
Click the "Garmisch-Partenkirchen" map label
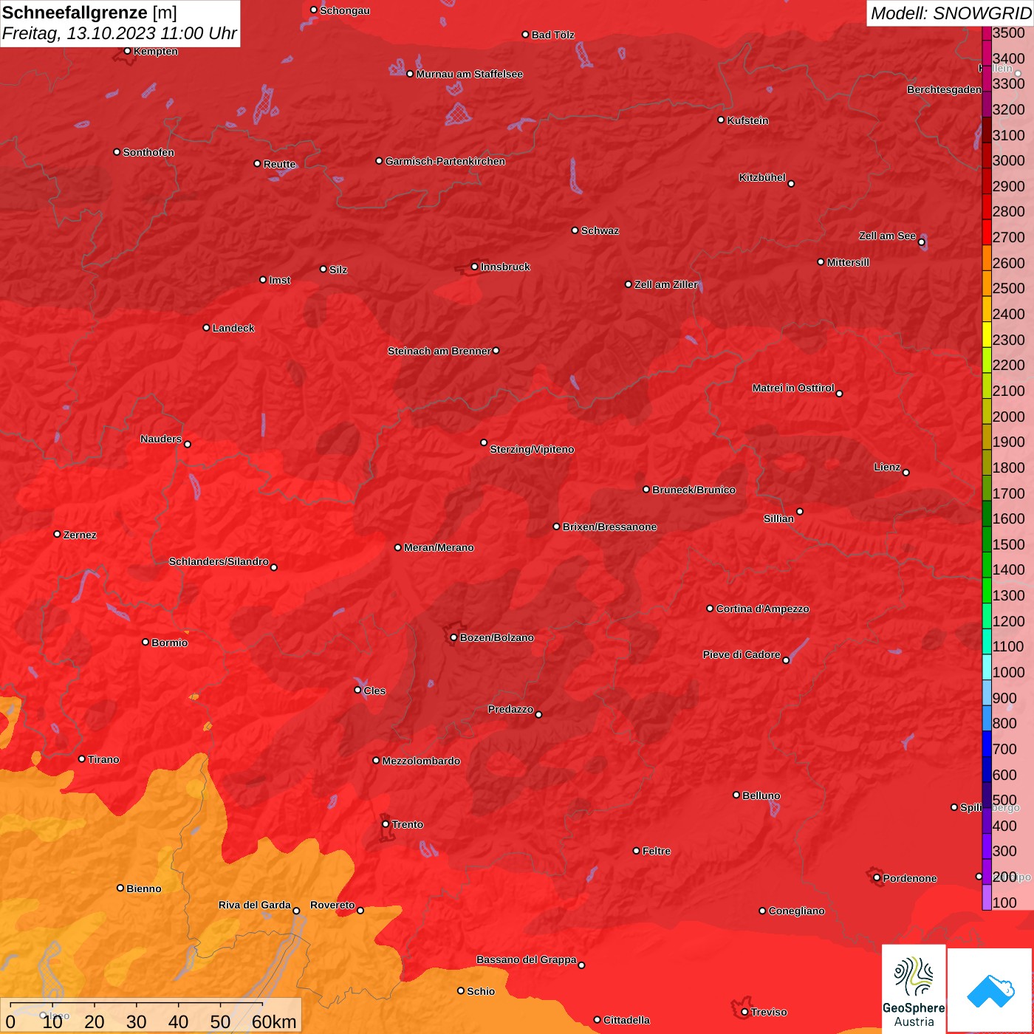click(x=445, y=161)
